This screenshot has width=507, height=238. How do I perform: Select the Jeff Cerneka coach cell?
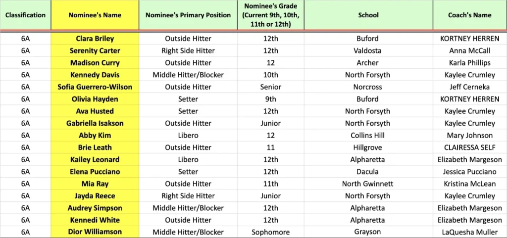pos(468,87)
